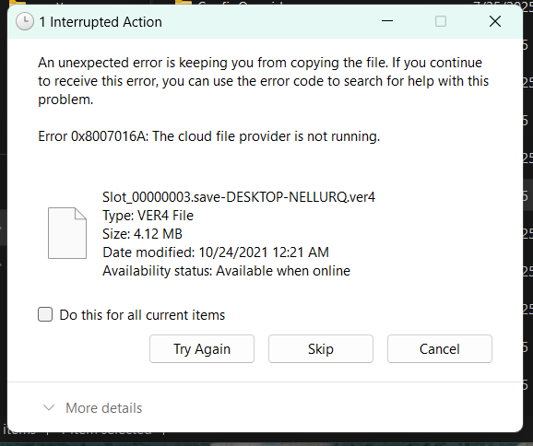This screenshot has width=533, height=446.
Task: Skip the interrupted file copy
Action: coord(321,349)
